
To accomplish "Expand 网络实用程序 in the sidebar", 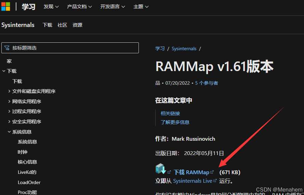I will tap(9, 101).
